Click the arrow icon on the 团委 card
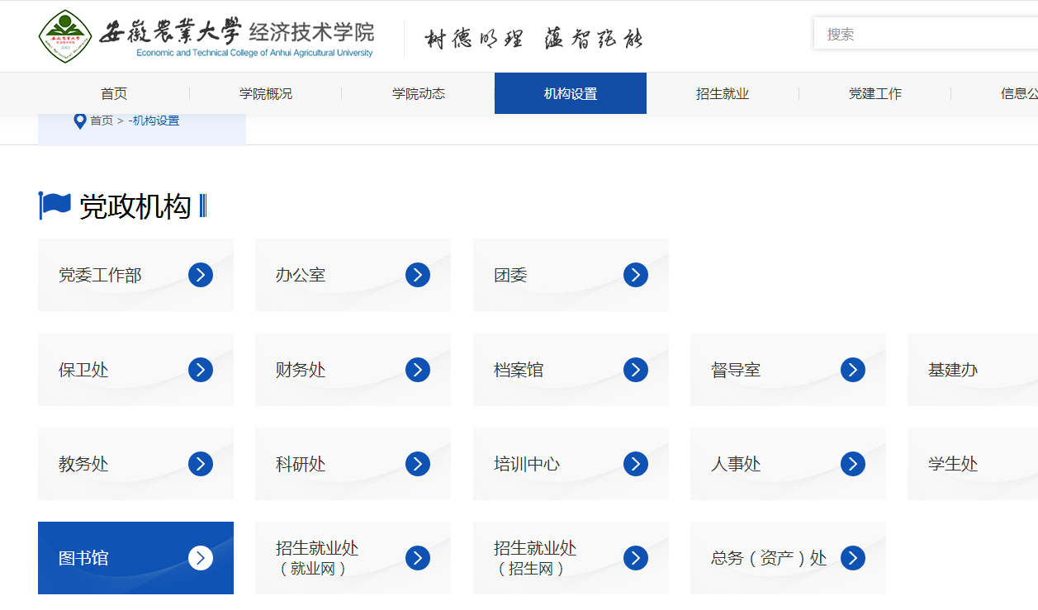 point(635,275)
